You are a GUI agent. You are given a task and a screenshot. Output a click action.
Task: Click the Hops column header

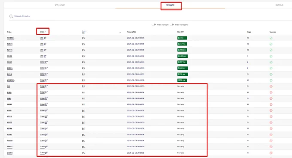pyautogui.click(x=249, y=32)
